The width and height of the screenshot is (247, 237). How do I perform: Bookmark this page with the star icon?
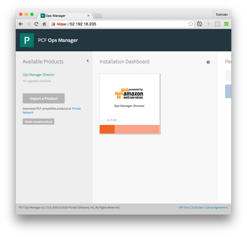pyautogui.click(x=190, y=24)
